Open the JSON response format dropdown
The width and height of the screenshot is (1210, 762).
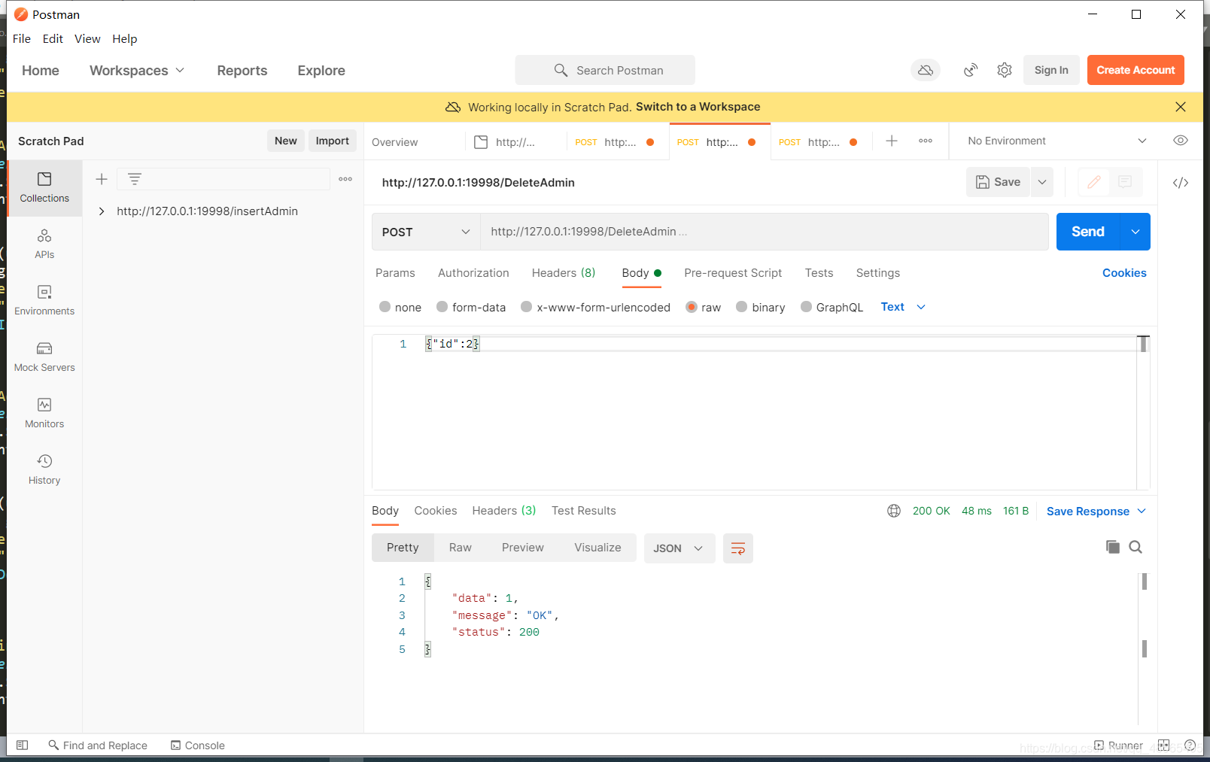(679, 548)
